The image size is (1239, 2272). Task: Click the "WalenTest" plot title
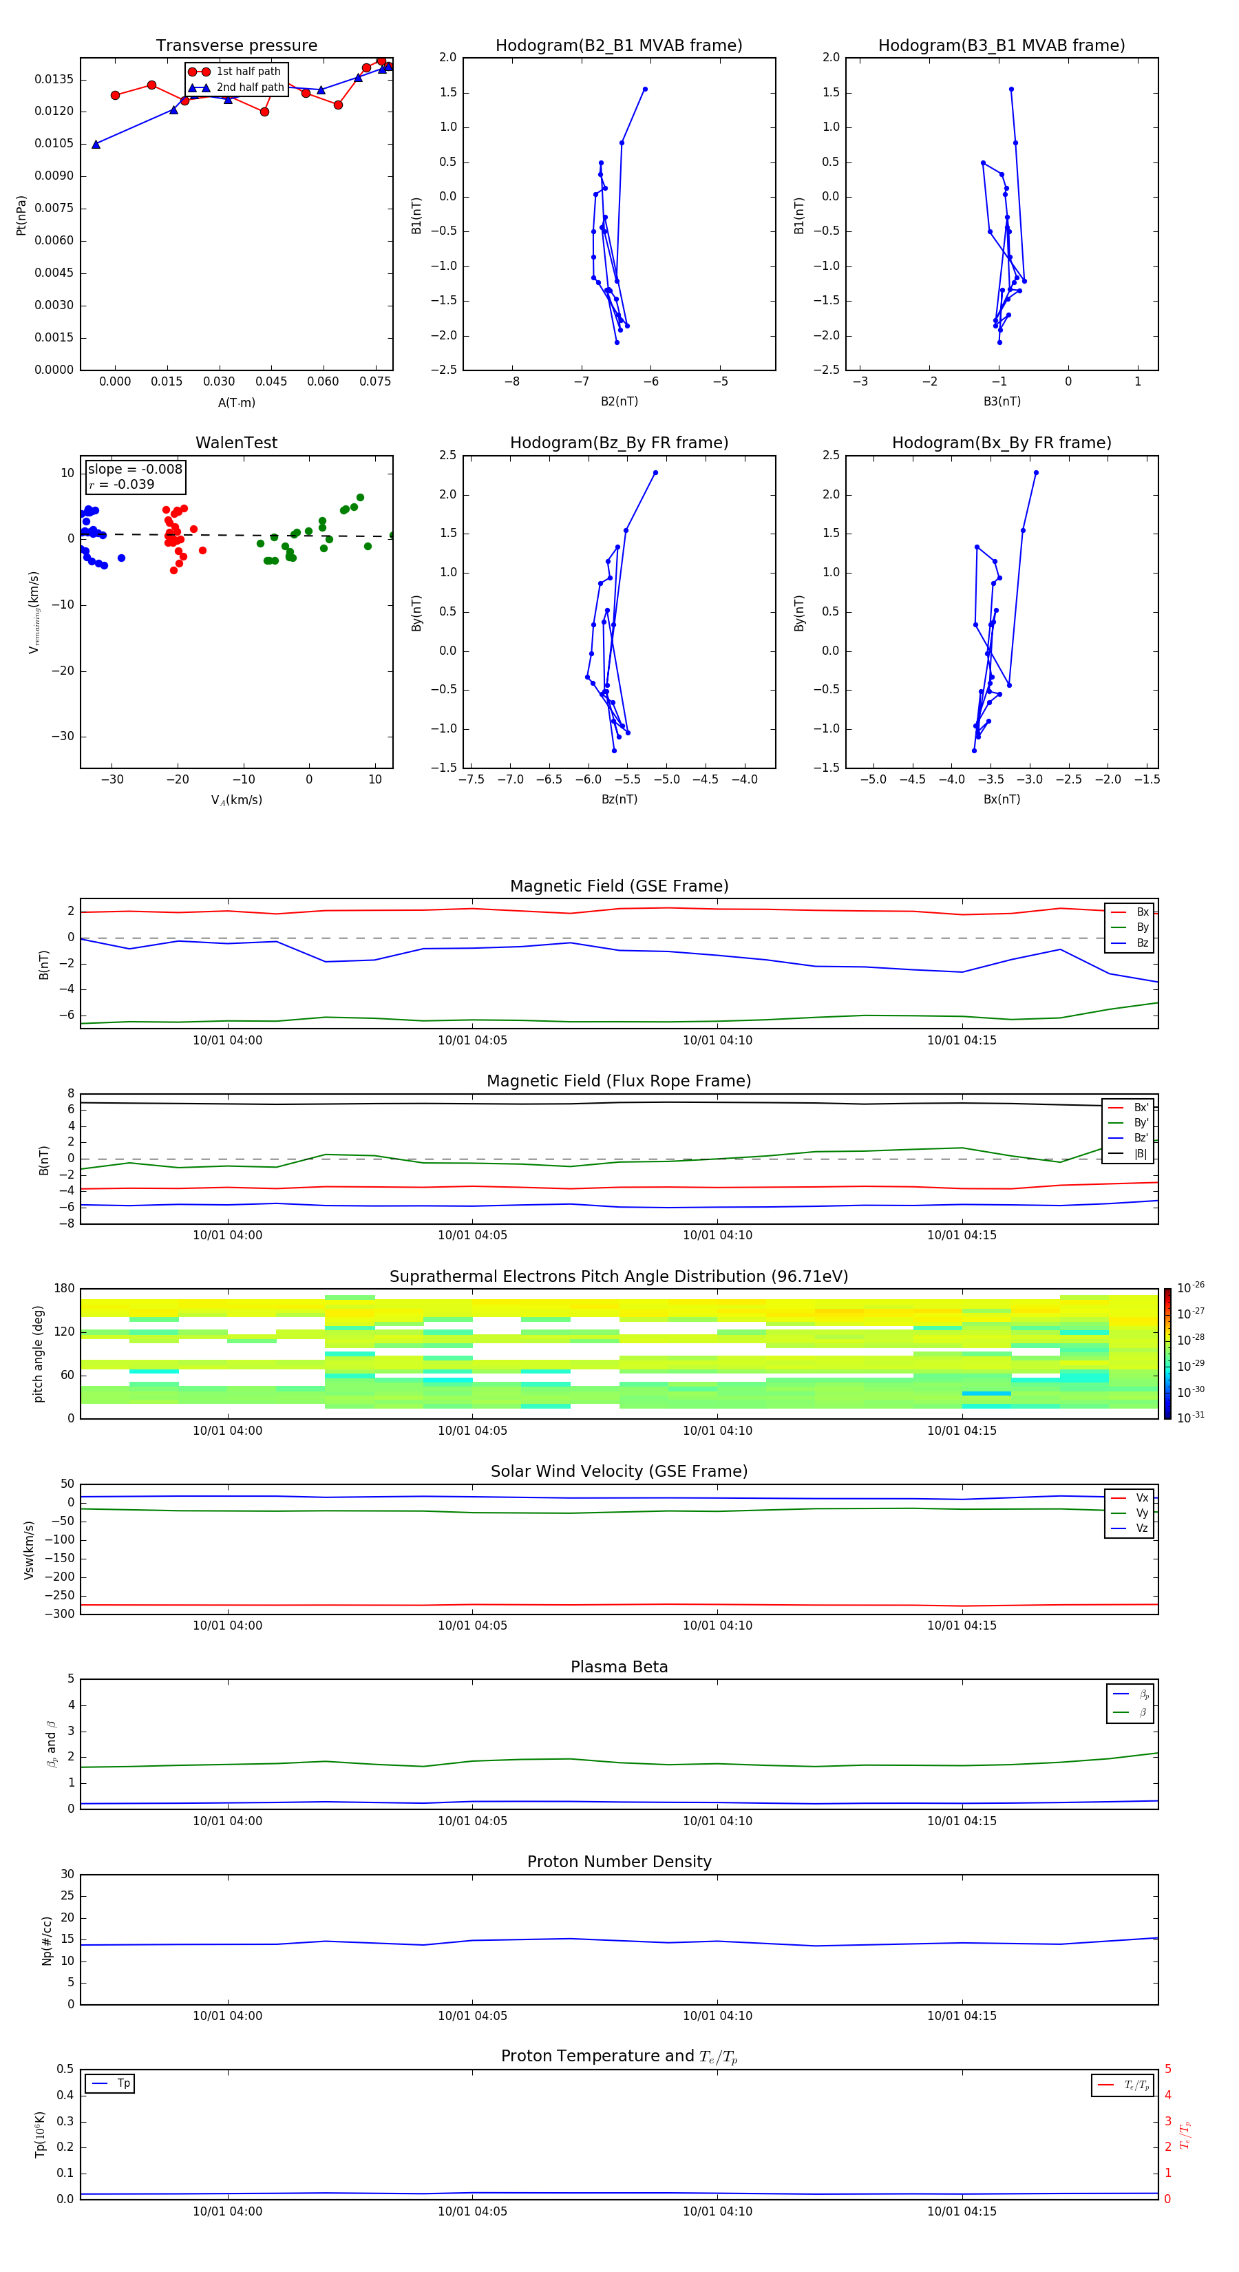(236, 443)
